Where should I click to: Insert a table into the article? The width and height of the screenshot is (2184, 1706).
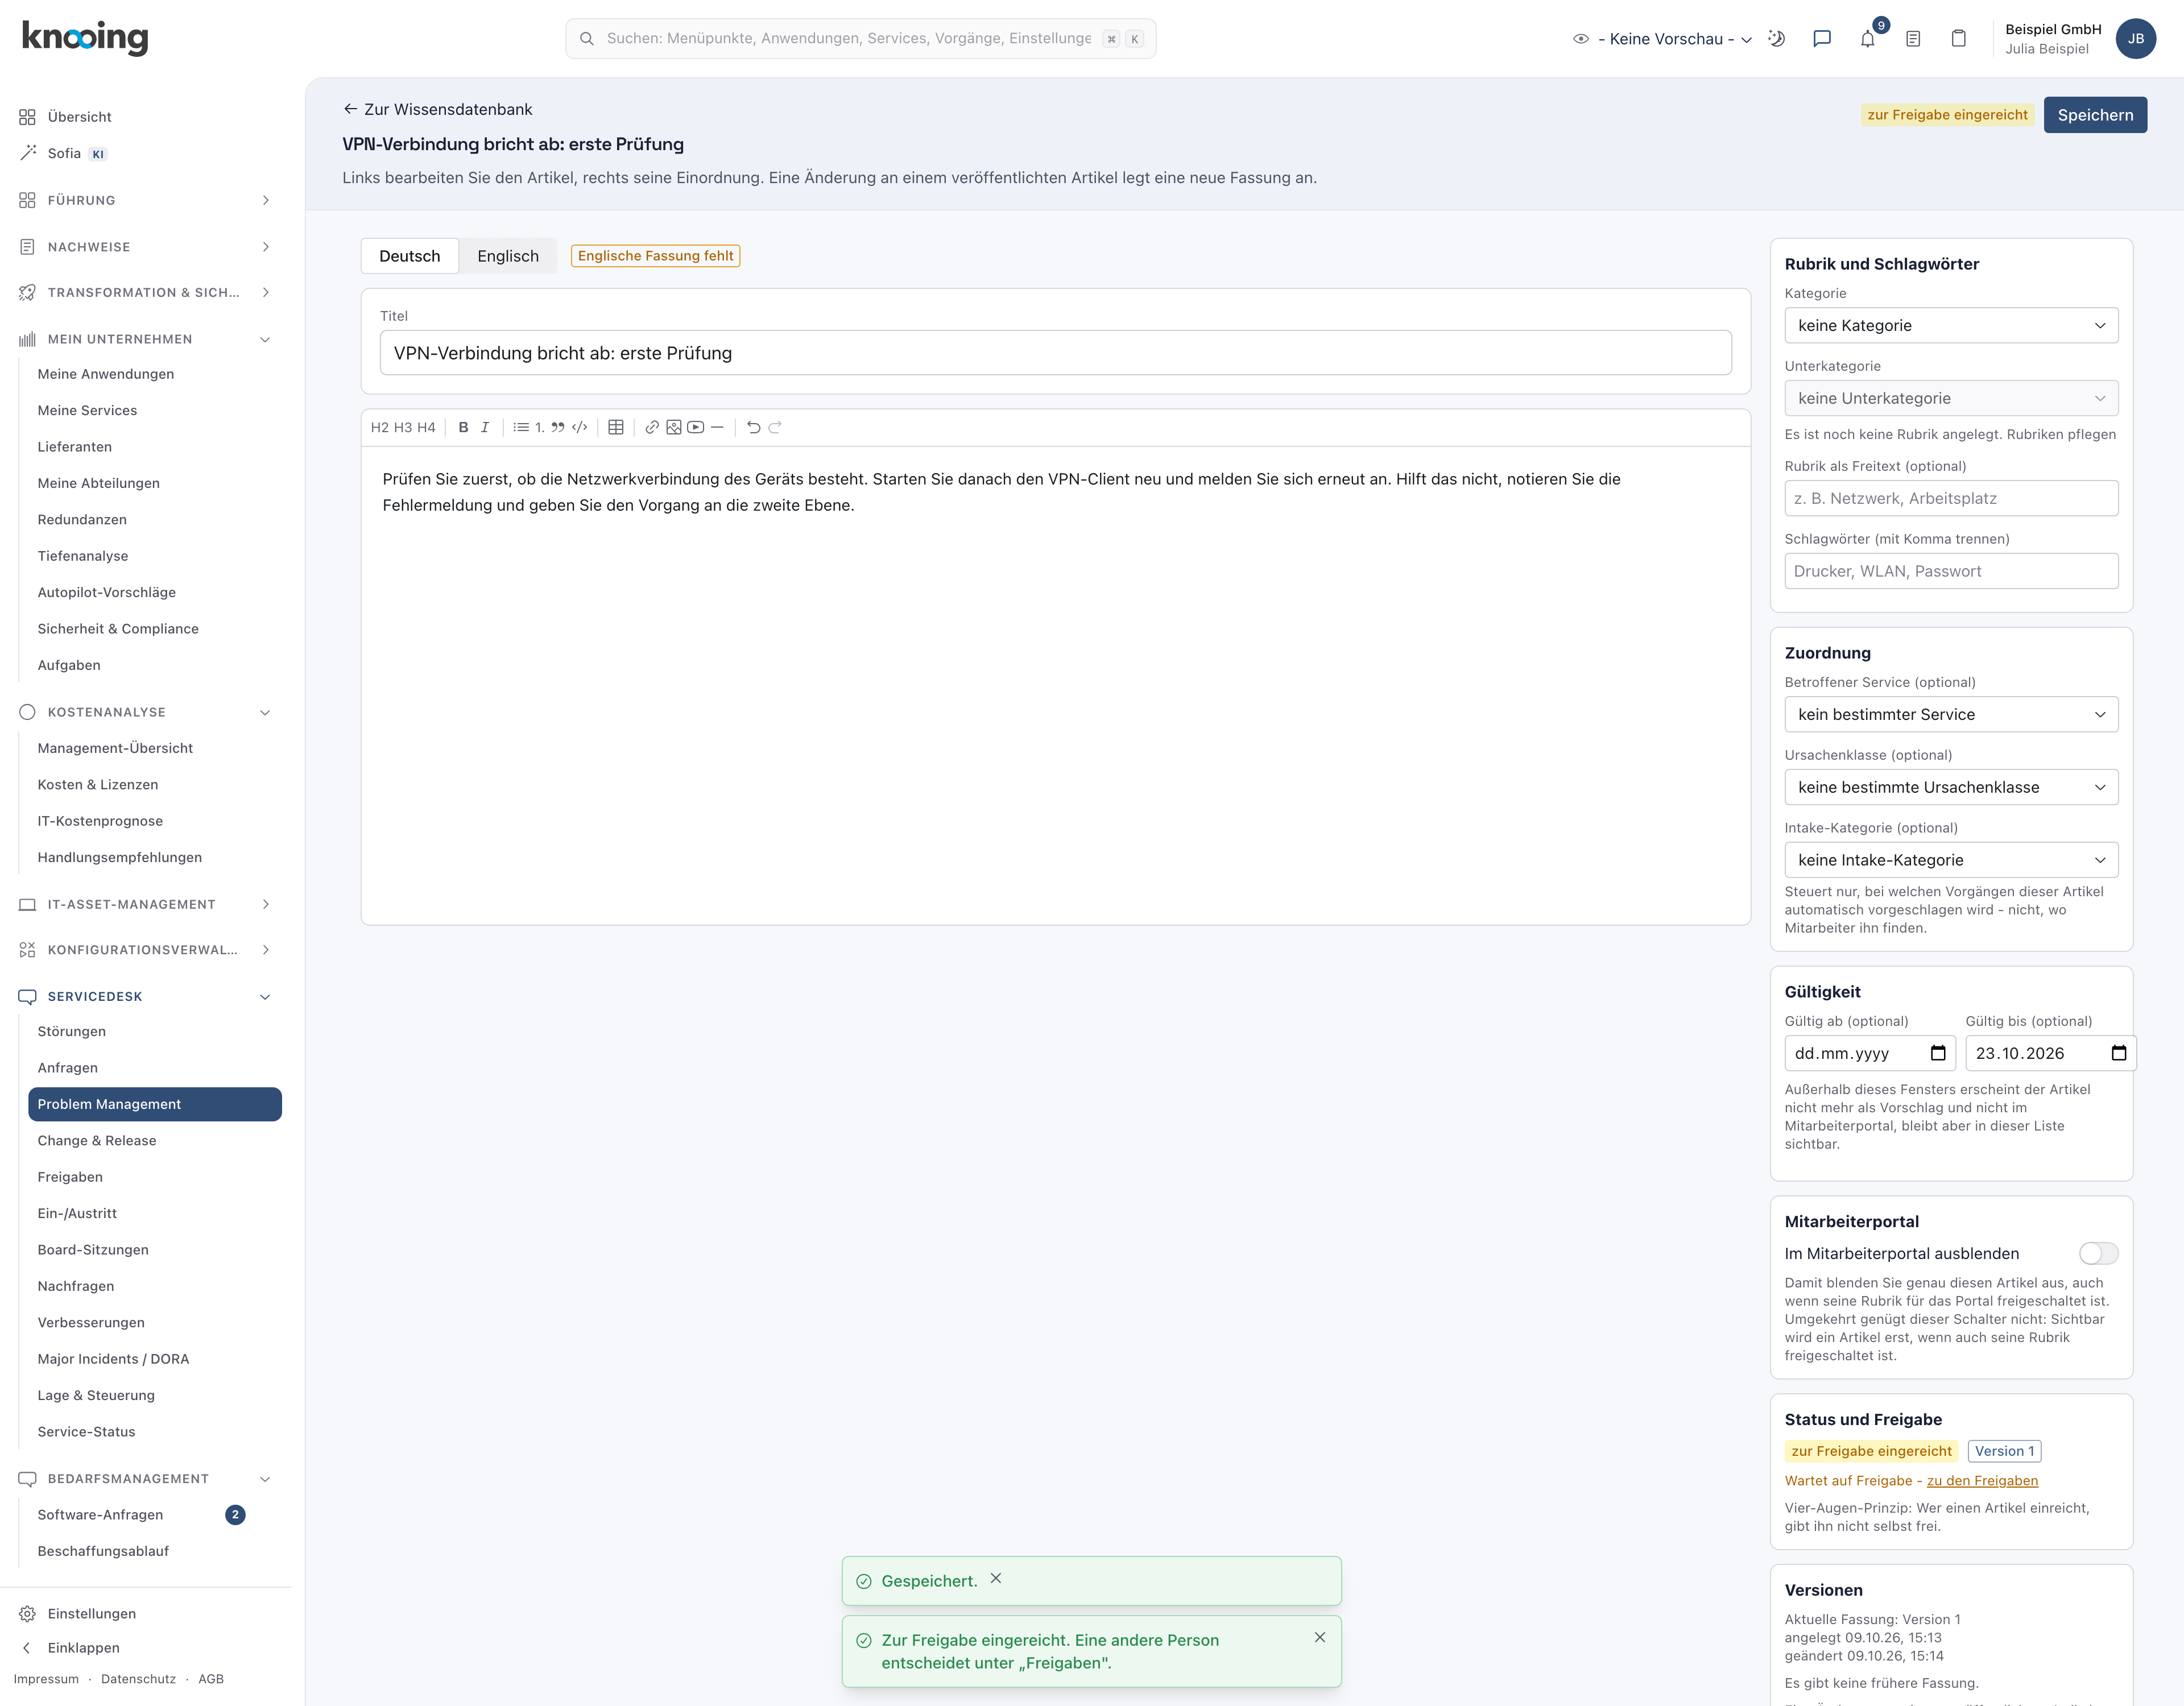click(616, 427)
